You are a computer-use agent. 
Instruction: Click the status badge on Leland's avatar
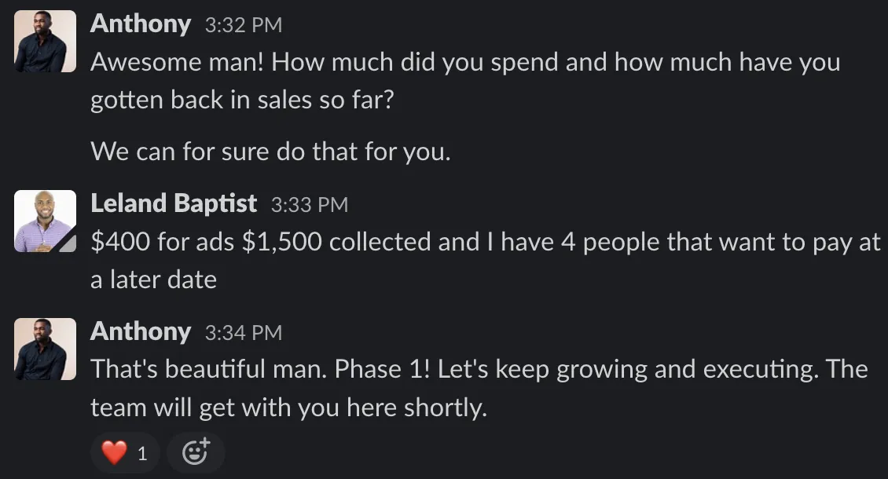point(69,245)
